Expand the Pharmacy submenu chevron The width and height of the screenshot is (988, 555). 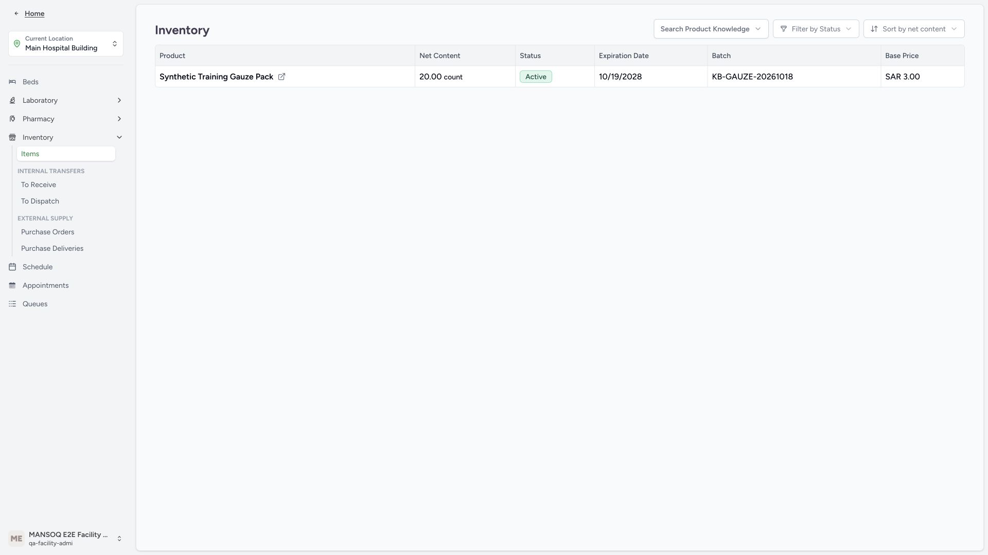119,119
